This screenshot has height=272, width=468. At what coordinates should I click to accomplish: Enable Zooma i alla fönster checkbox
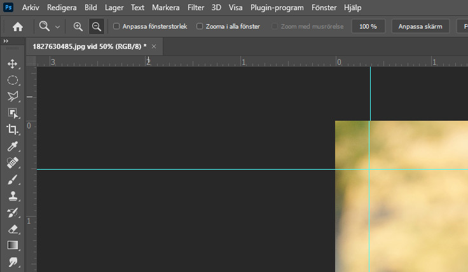coord(200,26)
